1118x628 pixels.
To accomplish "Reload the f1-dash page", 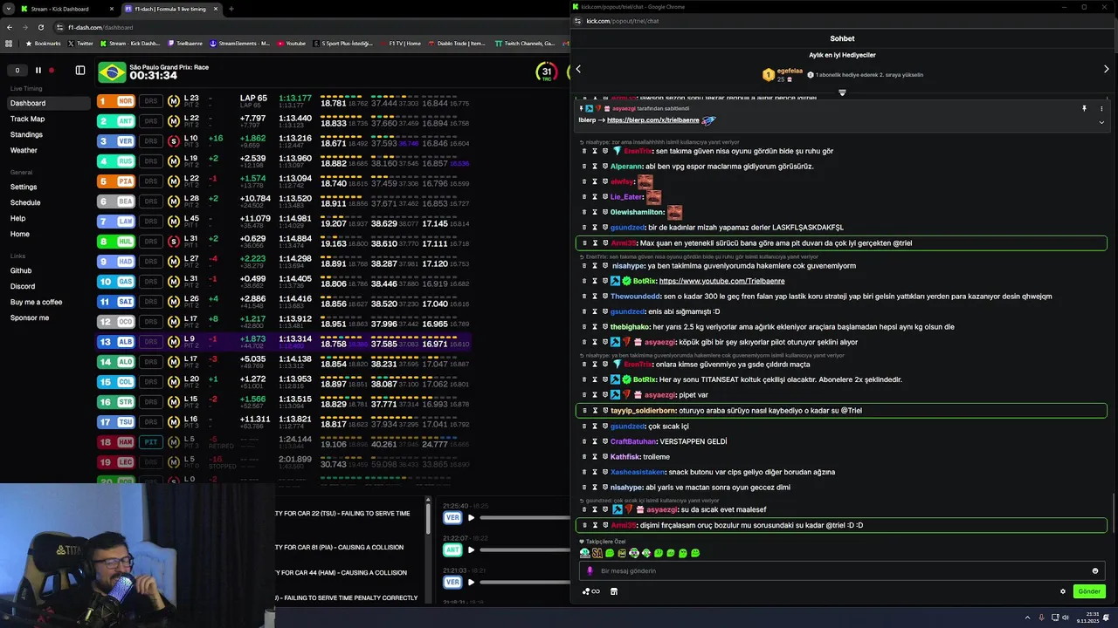I will coord(41,27).
